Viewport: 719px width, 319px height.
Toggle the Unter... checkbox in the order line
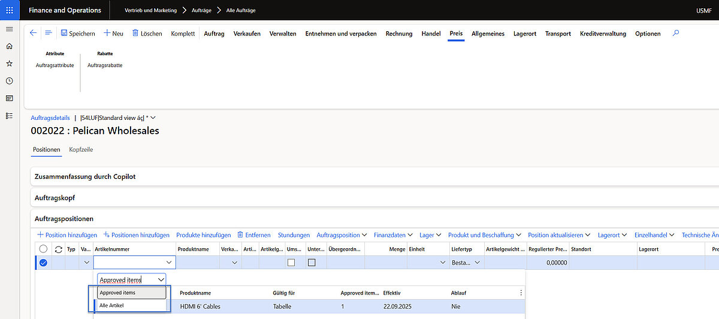(312, 263)
